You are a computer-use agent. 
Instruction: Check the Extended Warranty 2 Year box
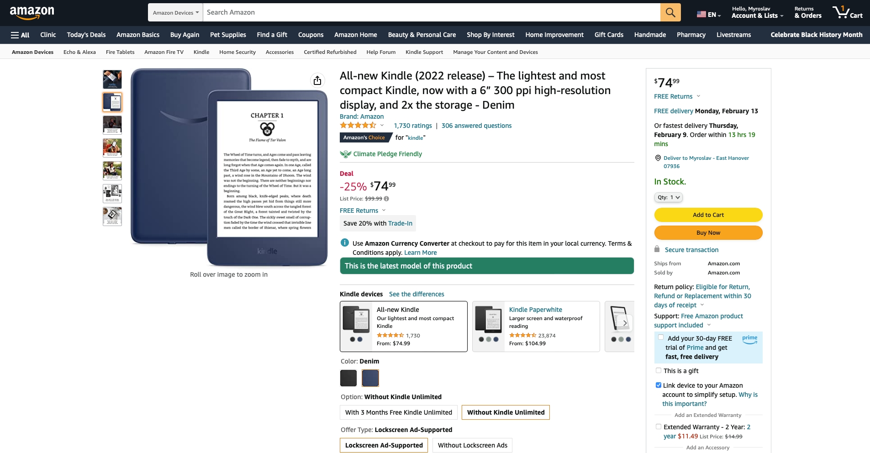[x=658, y=427]
